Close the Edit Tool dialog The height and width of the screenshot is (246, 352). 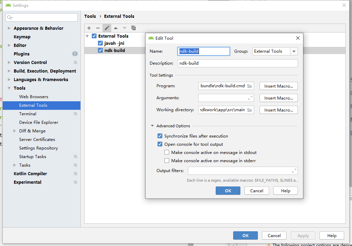298,38
